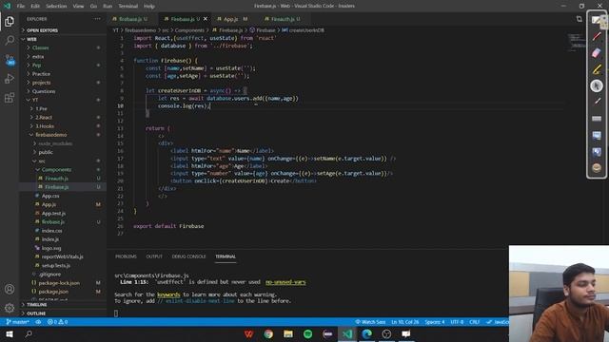Open the Explorer view in activity bar
Viewport: 609px width, 342px height.
click(x=10, y=21)
